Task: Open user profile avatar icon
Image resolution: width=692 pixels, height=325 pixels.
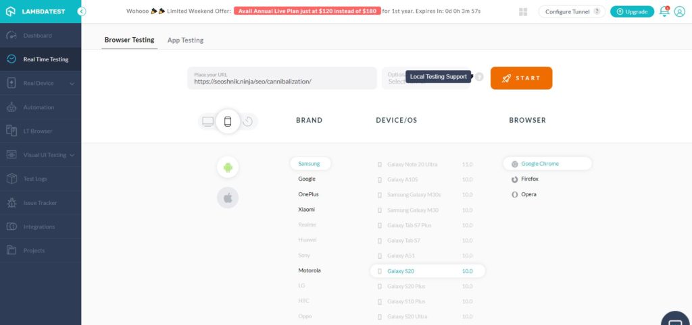Action: [680, 12]
